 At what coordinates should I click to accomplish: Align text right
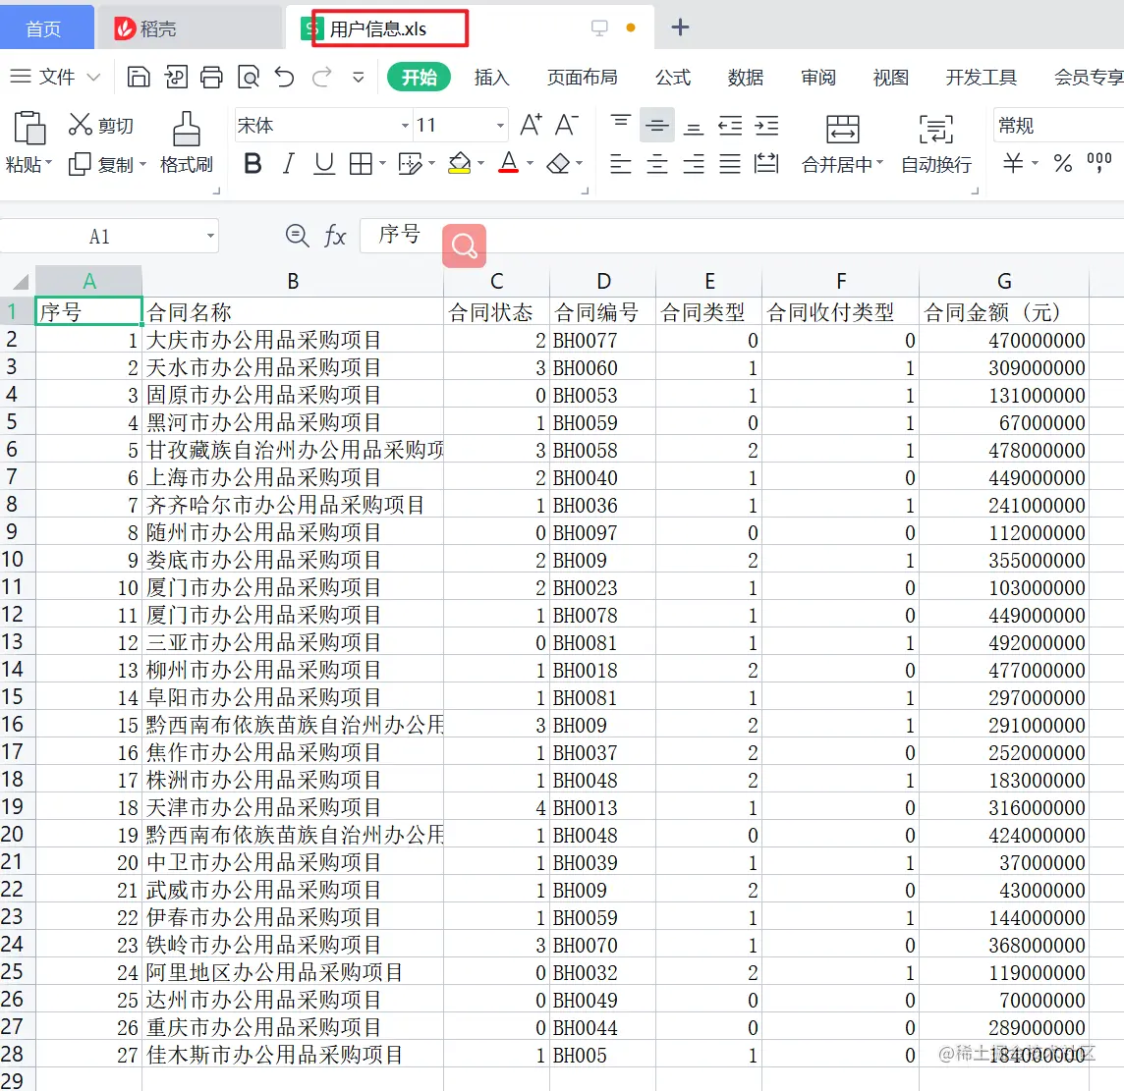(694, 164)
